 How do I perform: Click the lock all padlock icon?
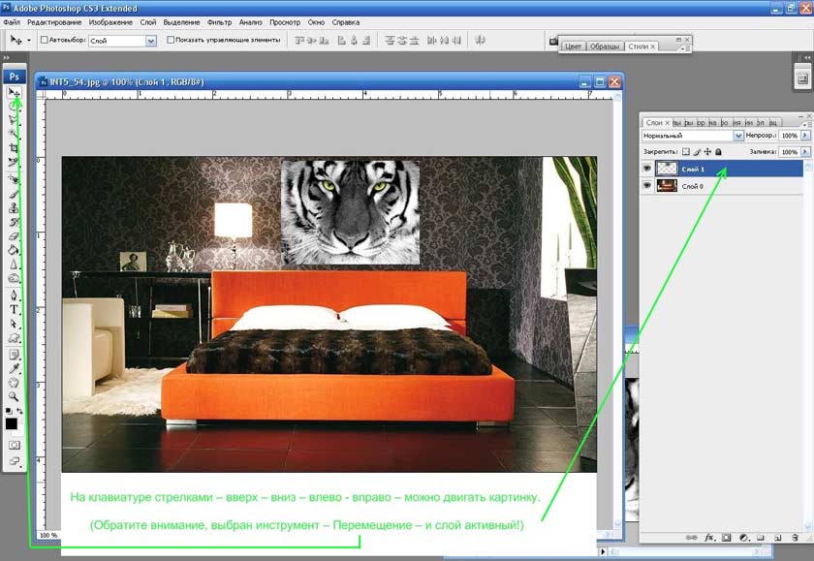pos(718,152)
